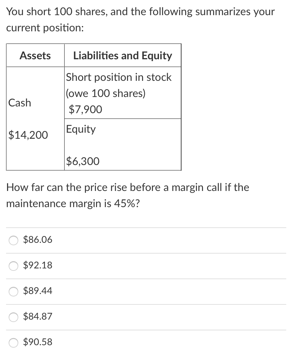Select the $92.18 answer option
Viewport: 297px width, 359px height.
[x=13, y=266]
